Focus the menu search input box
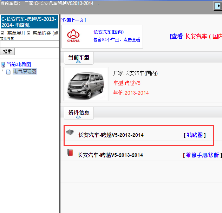This screenshot has width=222, height=213. (x=30, y=44)
